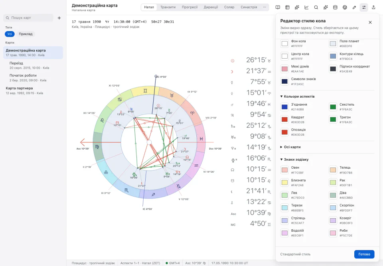Click the sparkles icon beside the table icon

(297, 7)
